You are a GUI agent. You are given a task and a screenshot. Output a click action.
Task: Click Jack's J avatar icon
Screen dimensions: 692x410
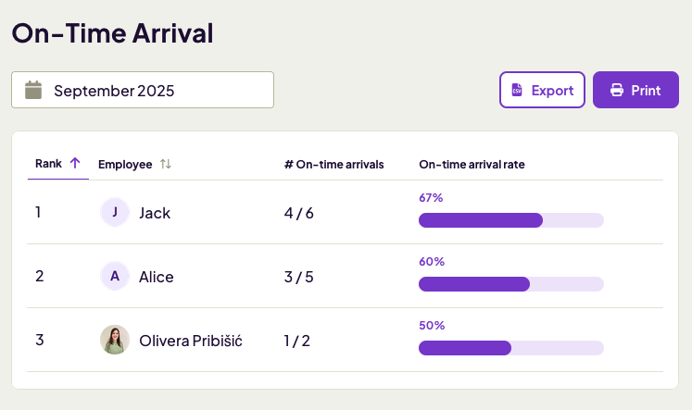[115, 213]
